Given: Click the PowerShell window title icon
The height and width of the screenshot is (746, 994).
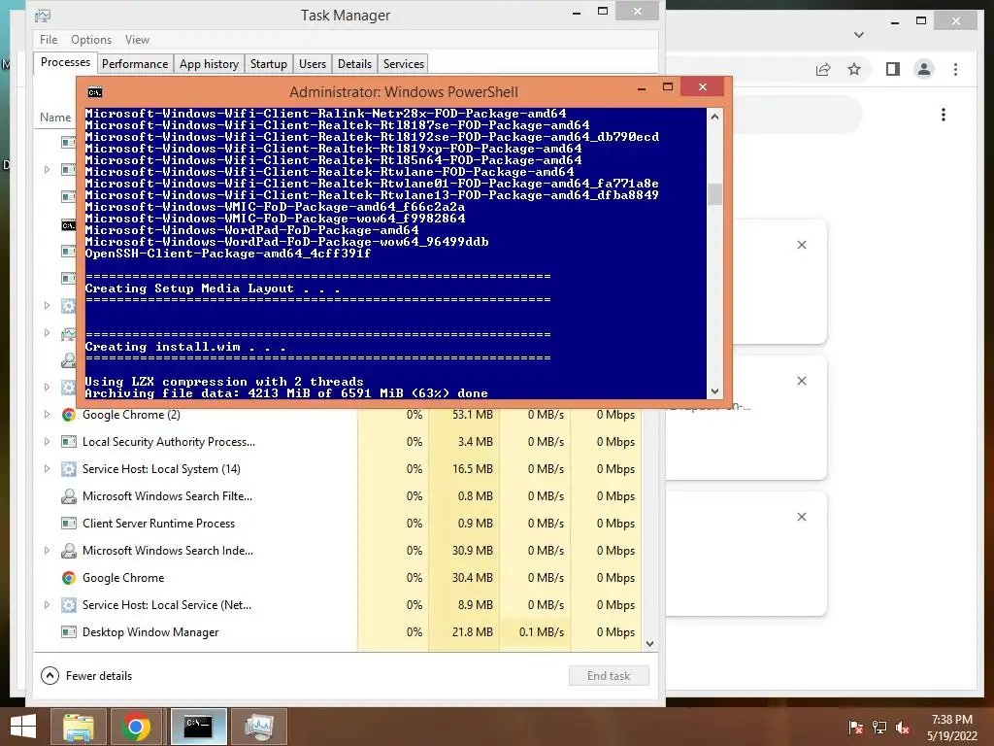Looking at the screenshot, I should point(94,92).
